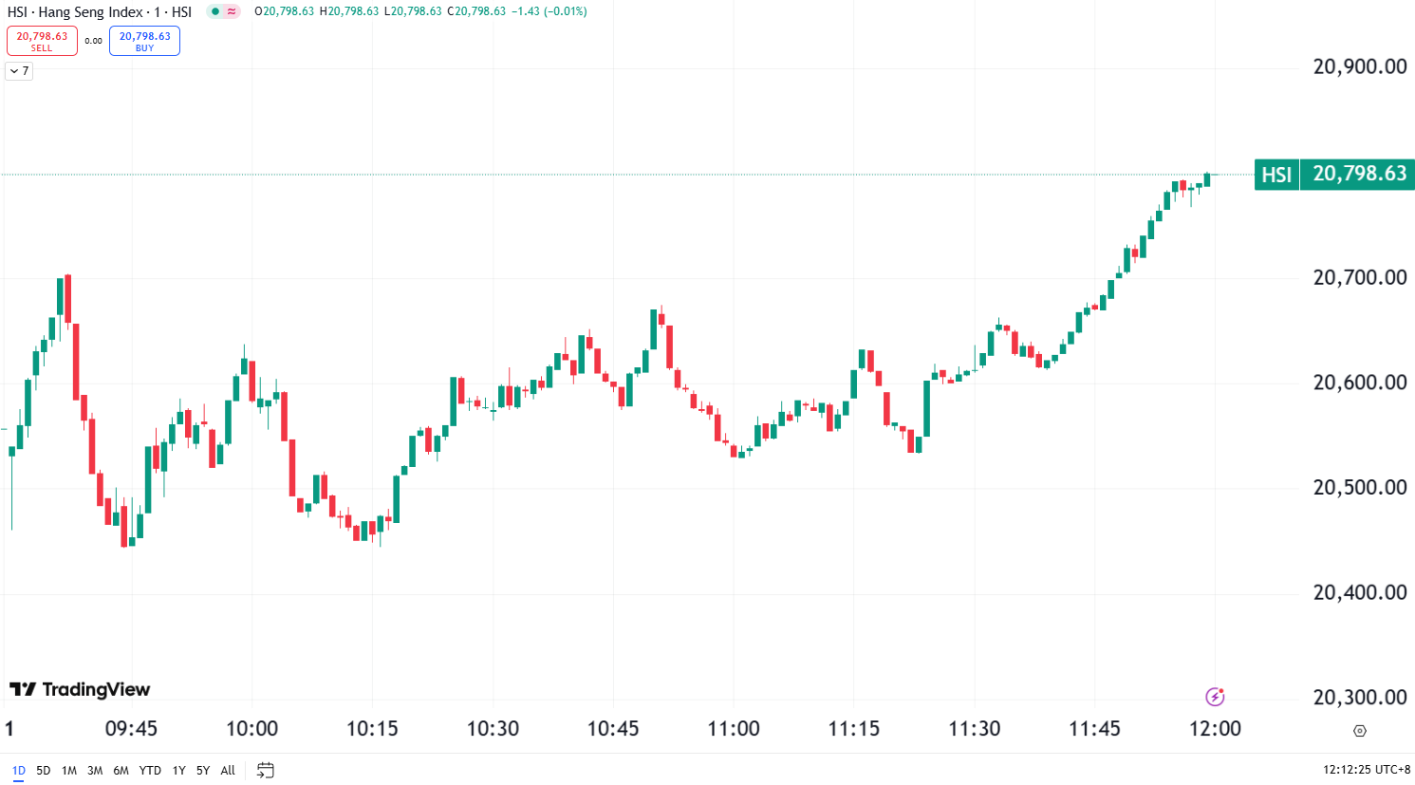The width and height of the screenshot is (1415, 785).
Task: Expand the collapsed indicators legend showing 7
Action: tap(19, 71)
